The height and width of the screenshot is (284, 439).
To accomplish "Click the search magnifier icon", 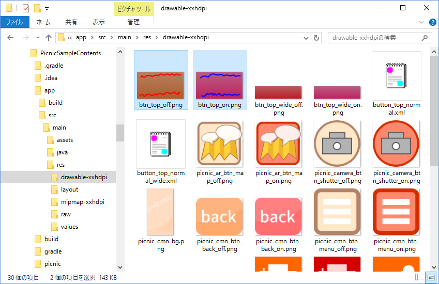I will (x=425, y=38).
